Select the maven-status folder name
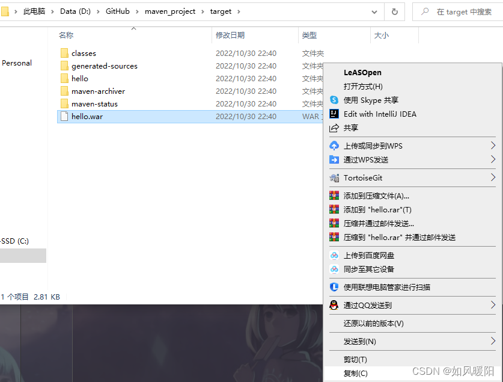This screenshot has width=503, height=382. point(94,104)
